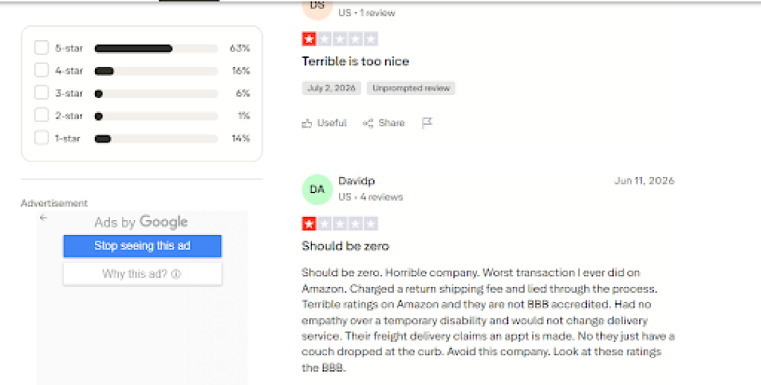761x385 pixels.
Task: Click the Share icon under first review
Action: (368, 123)
